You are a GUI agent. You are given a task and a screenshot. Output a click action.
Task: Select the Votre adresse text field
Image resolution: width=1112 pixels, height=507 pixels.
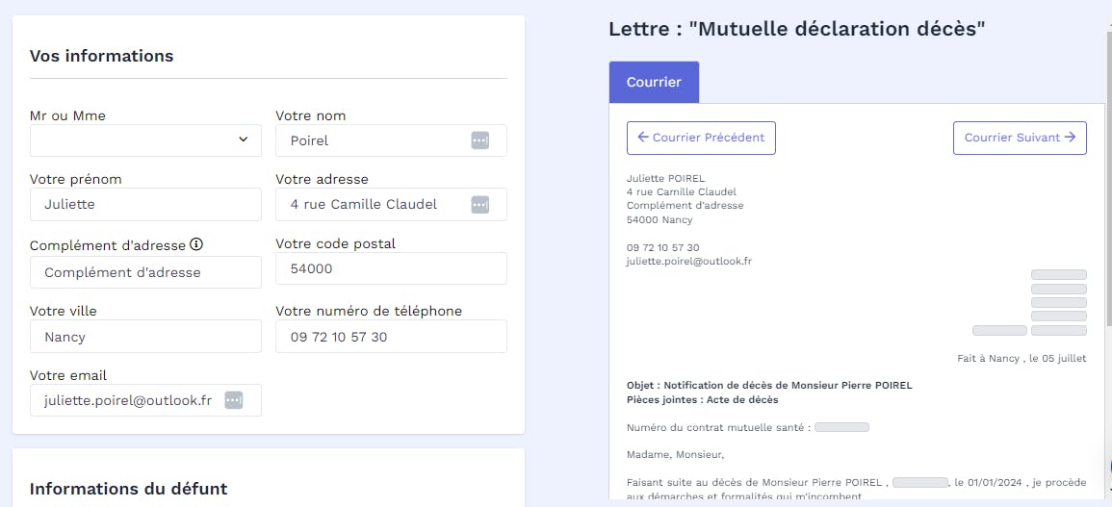point(371,204)
